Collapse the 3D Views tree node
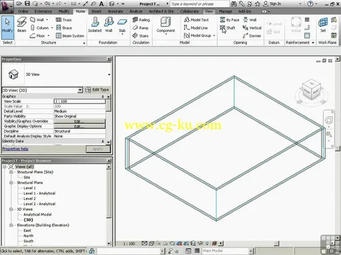 tap(11, 209)
